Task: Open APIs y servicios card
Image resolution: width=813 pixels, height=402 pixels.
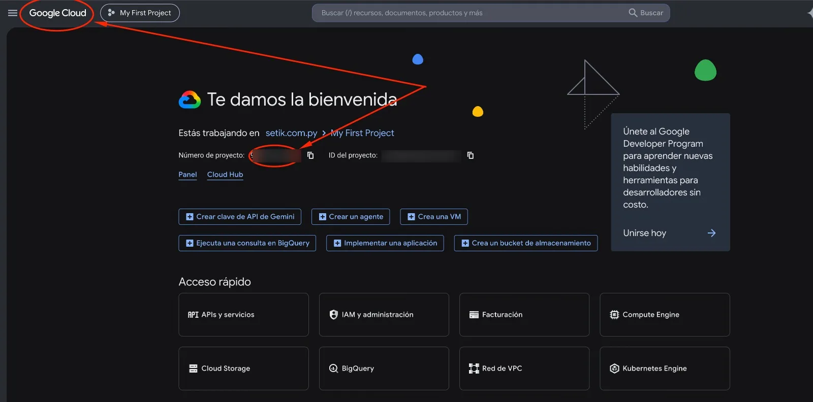Action: [243, 315]
